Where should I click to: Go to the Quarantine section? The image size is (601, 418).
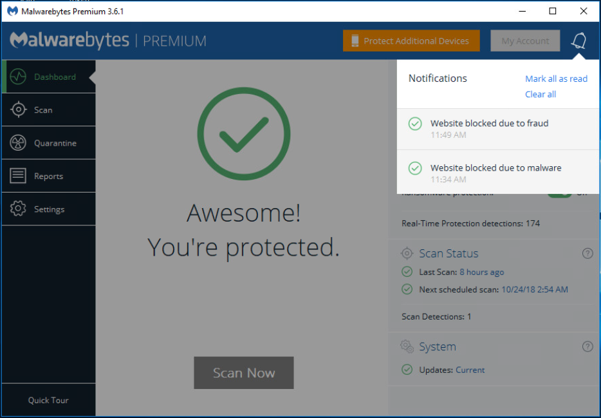(x=49, y=142)
